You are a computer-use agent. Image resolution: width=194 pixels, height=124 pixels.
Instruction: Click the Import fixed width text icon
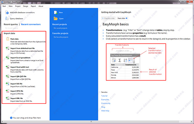pyautogui.click(x=7, y=67)
